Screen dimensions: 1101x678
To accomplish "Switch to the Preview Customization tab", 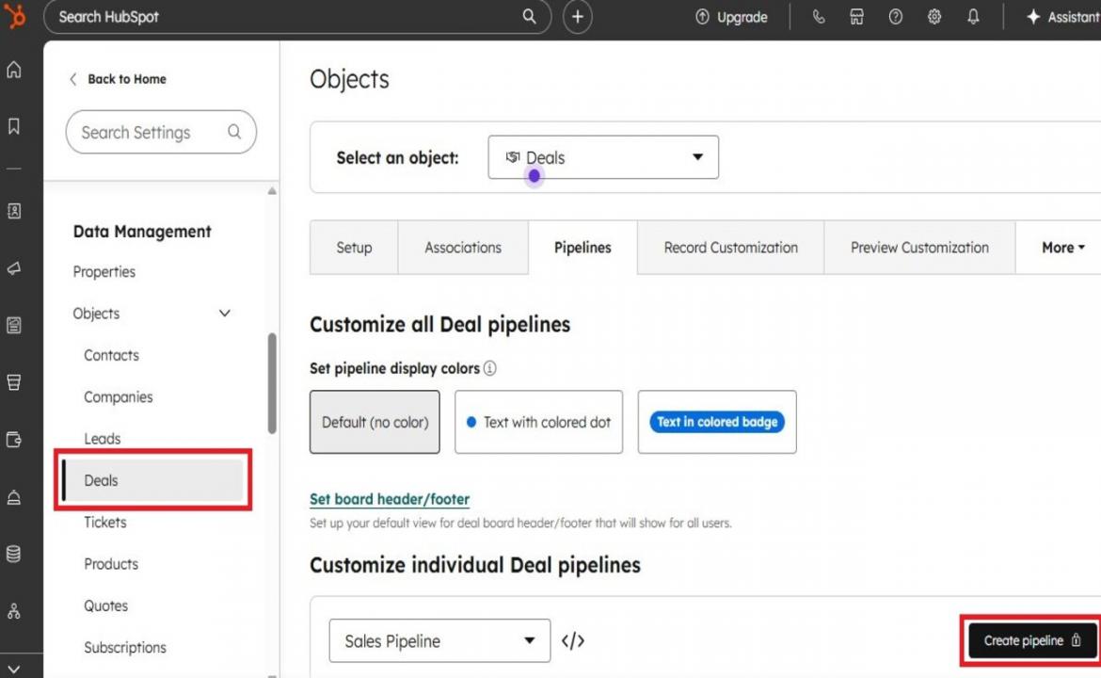I will [x=919, y=248].
